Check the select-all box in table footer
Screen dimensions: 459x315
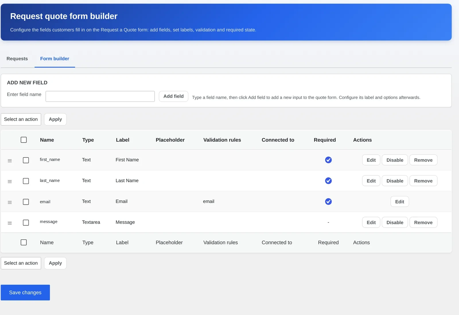point(24,242)
